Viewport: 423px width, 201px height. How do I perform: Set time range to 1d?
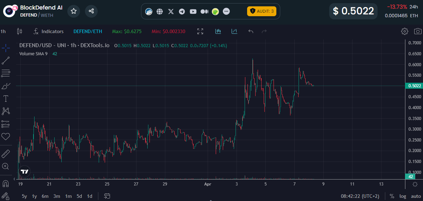(x=90, y=196)
